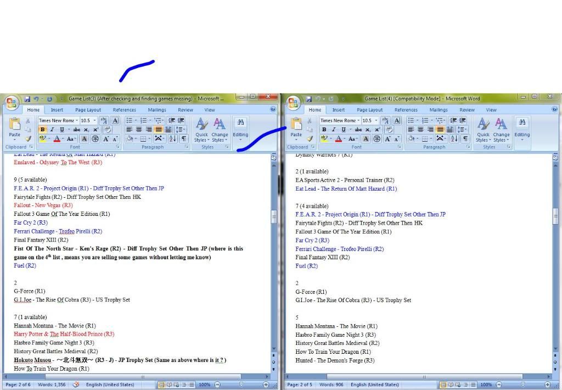Screen dimensions: 562x390
Task: Click Increase Indent in Game List(3) ribbon
Action: pyautogui.click(x=180, y=120)
